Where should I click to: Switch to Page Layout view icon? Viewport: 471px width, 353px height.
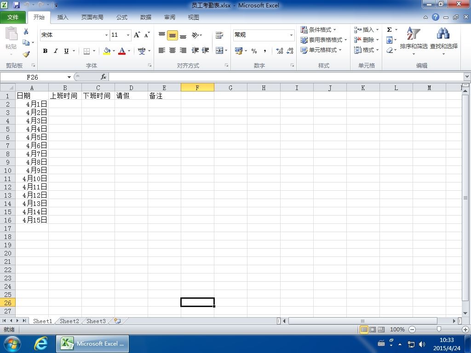(373, 329)
